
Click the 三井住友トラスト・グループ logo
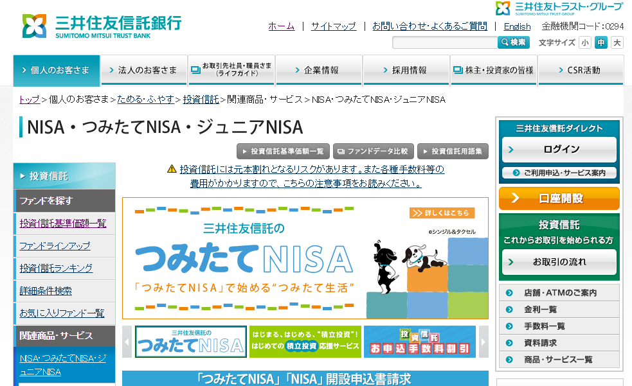(x=559, y=8)
